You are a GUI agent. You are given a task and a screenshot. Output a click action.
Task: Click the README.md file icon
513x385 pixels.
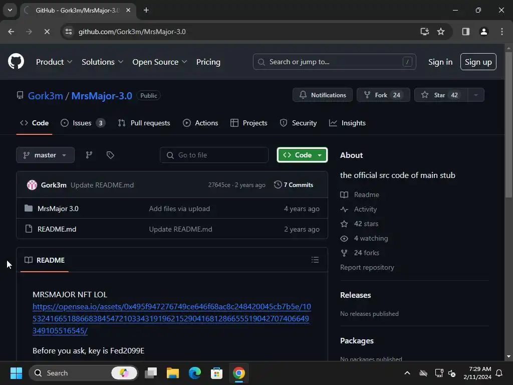(x=29, y=229)
